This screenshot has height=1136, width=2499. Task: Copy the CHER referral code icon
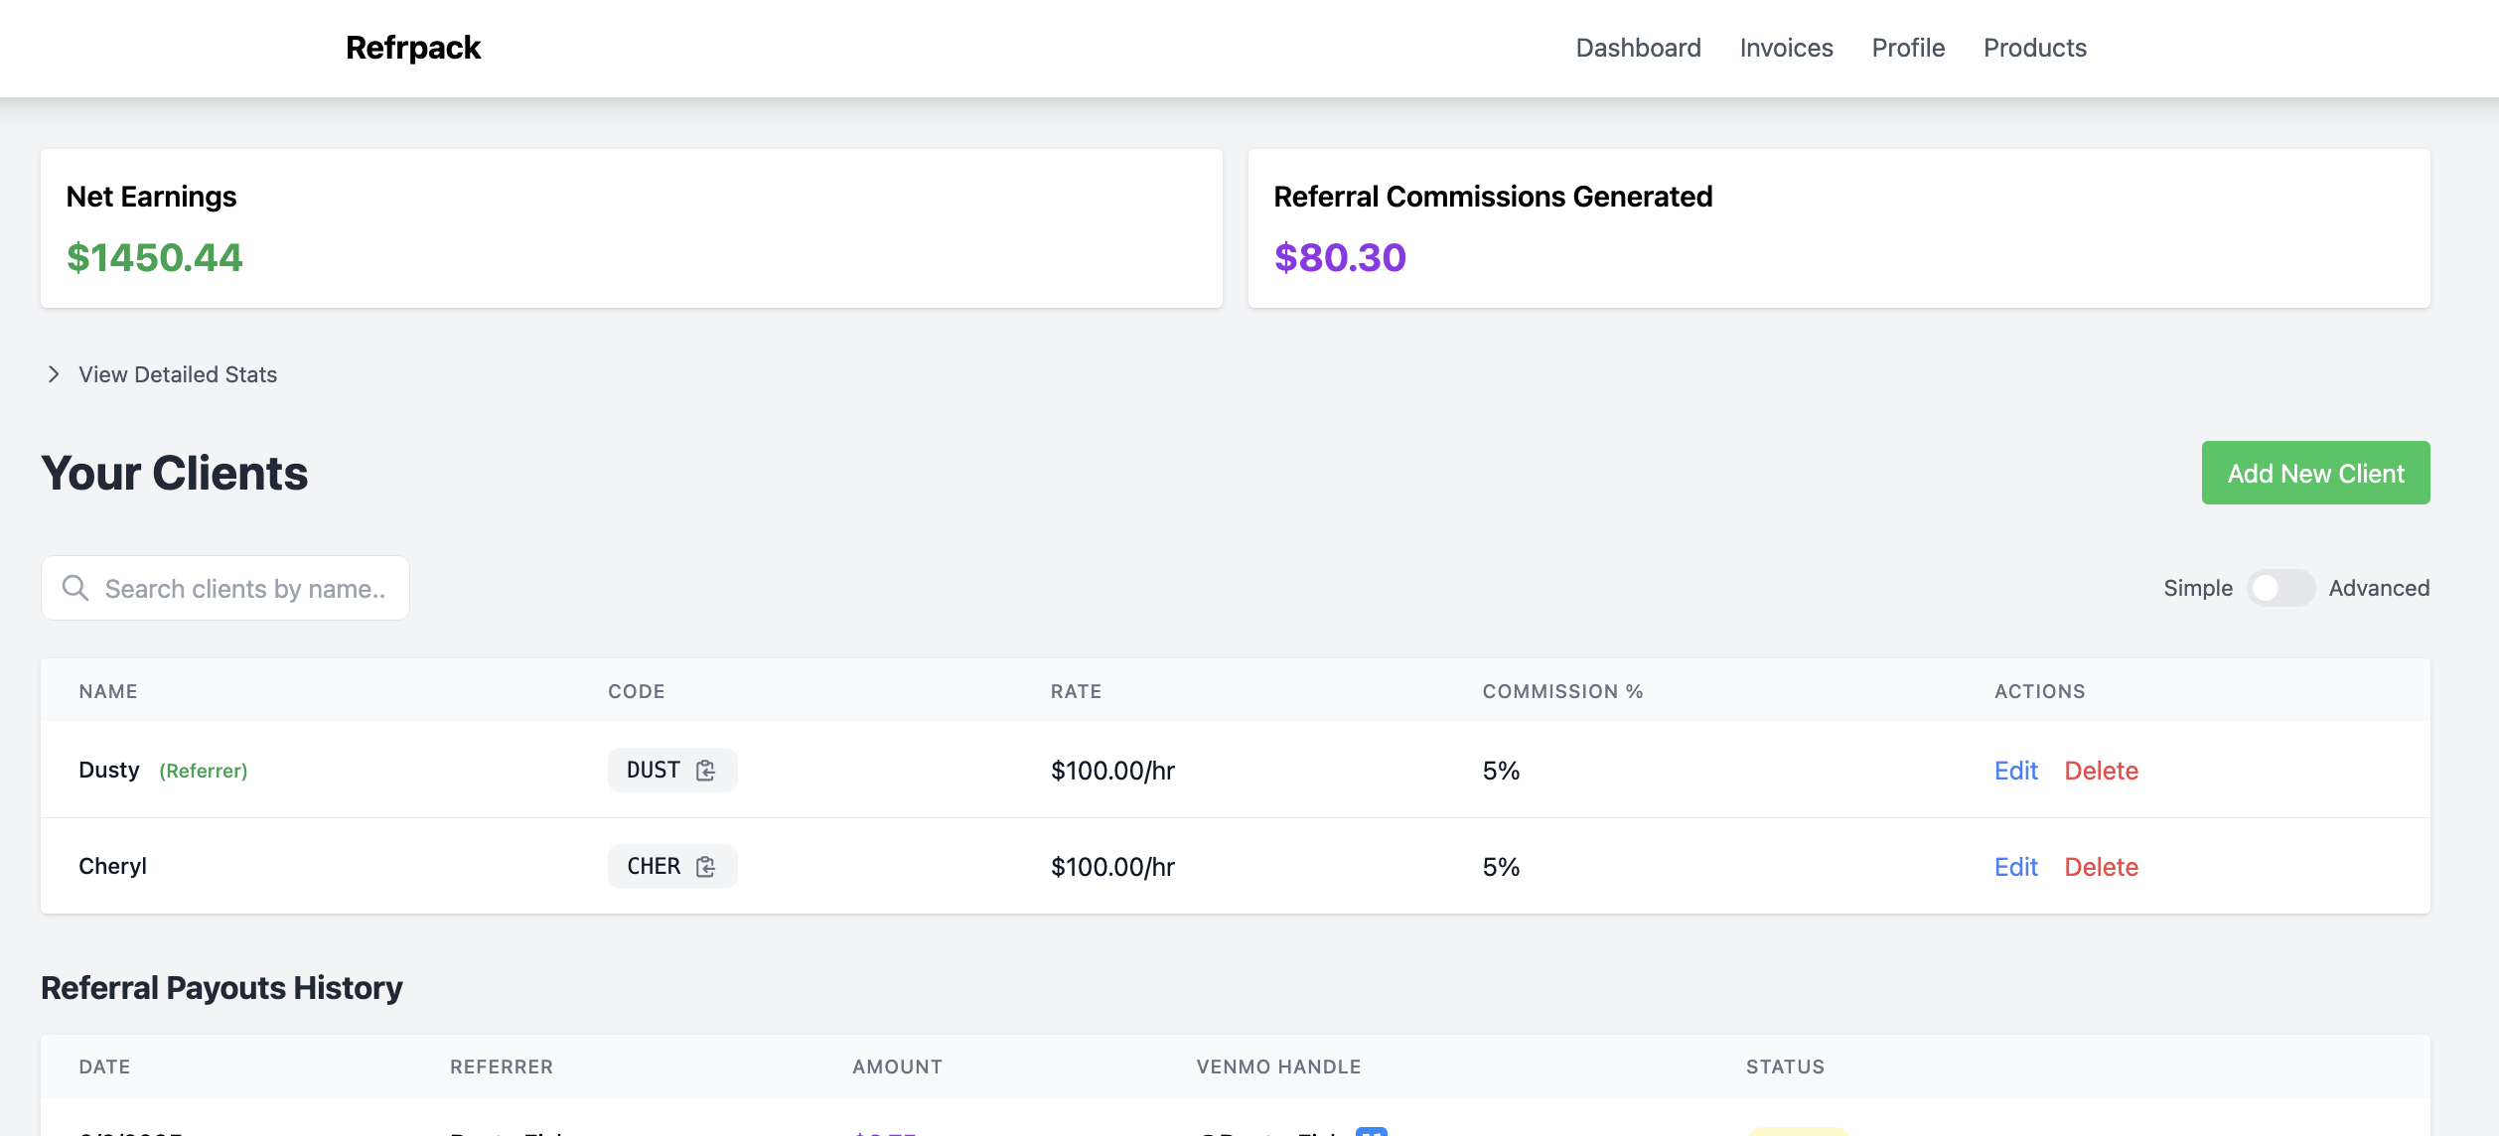705,867
